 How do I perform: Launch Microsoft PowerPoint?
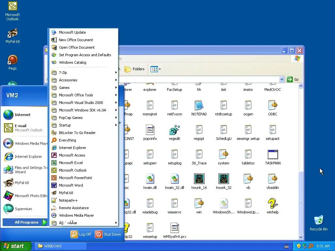84,178
